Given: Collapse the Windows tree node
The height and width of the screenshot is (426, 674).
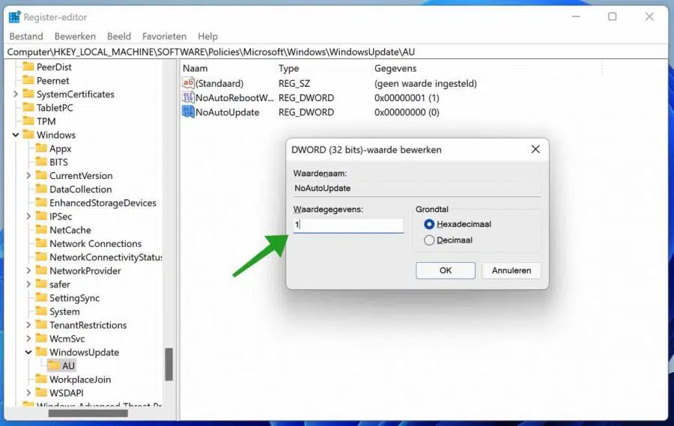Looking at the screenshot, I should point(16,135).
